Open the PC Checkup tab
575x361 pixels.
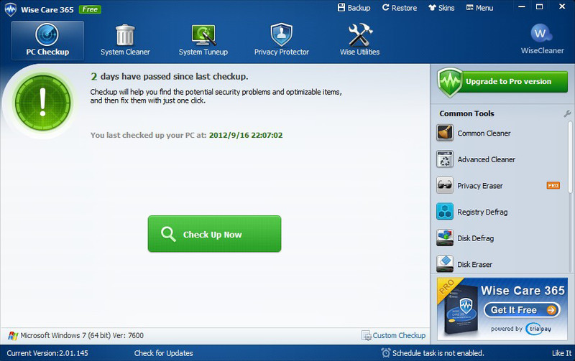pyautogui.click(x=47, y=40)
